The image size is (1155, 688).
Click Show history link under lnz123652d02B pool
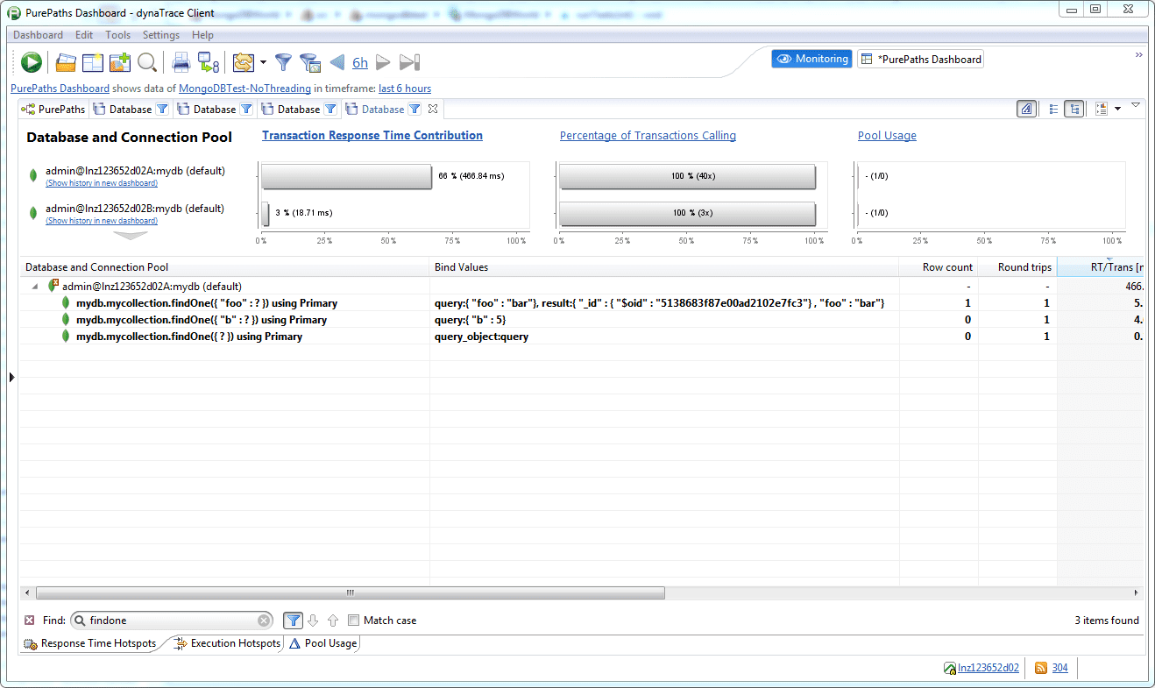pos(102,221)
